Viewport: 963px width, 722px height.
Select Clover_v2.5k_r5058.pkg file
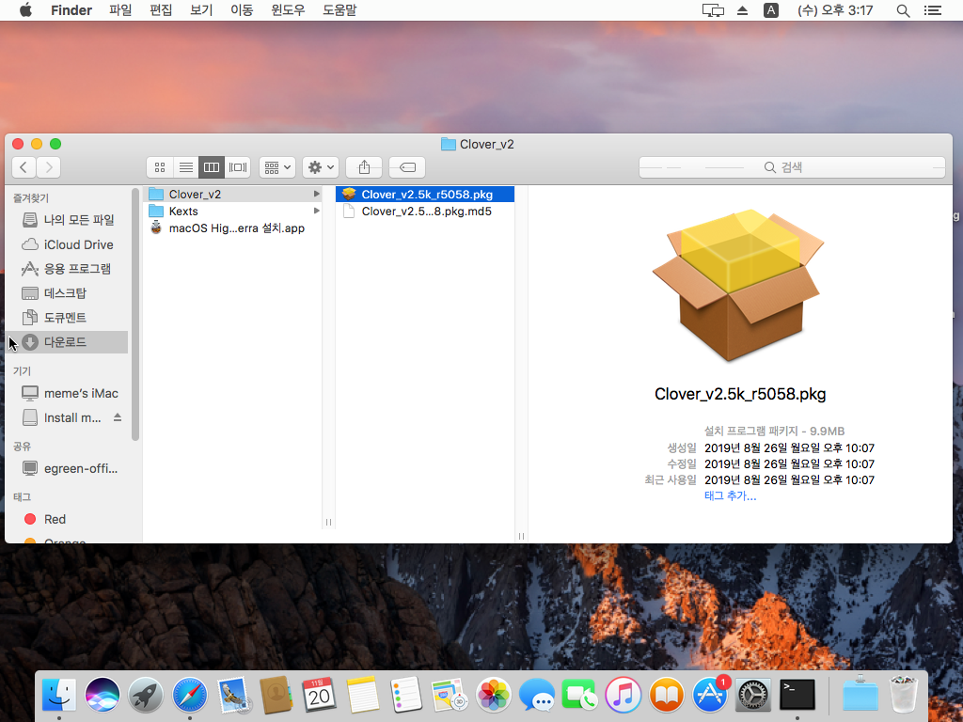coord(425,194)
